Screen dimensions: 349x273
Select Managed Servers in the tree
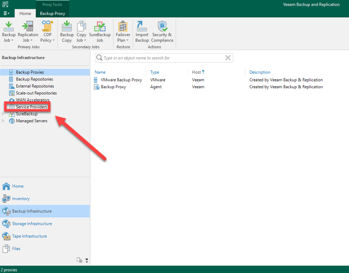pyautogui.click(x=31, y=121)
